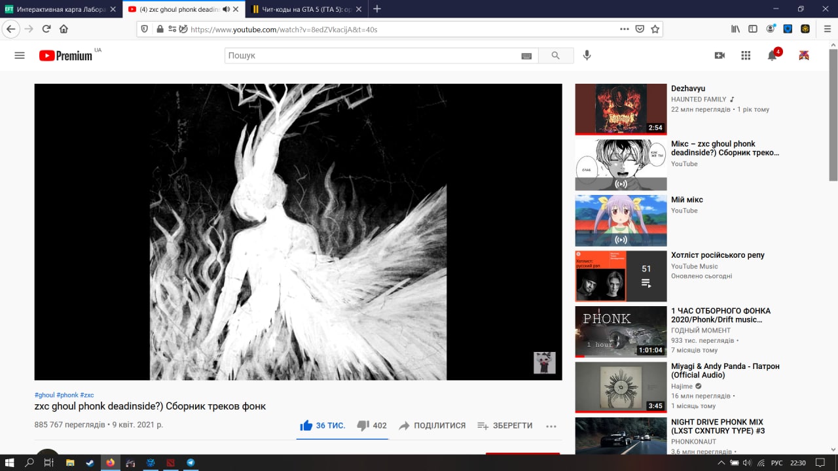Go back with browser back arrow
Image resolution: width=838 pixels, height=471 pixels.
[10, 29]
